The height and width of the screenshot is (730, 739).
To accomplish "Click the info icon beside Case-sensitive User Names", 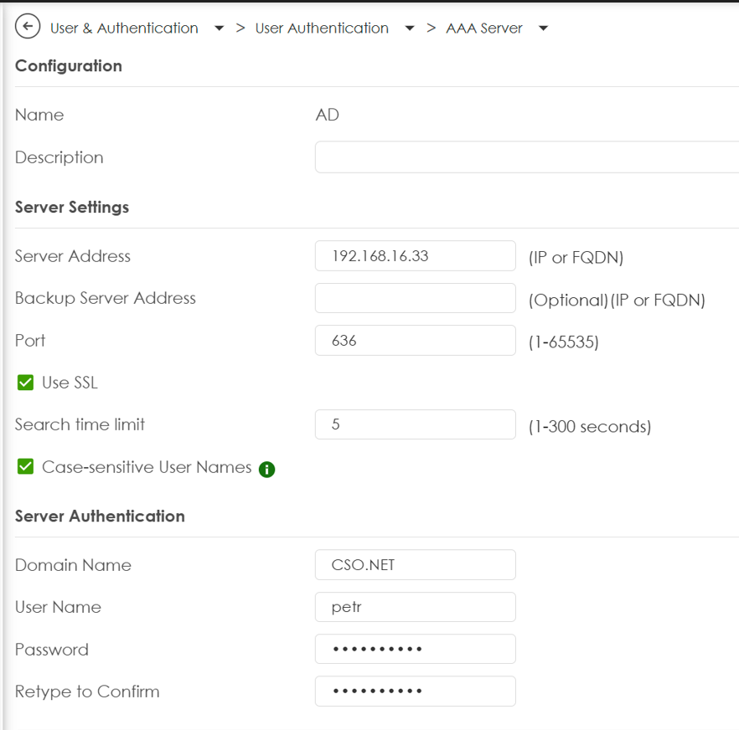I will pyautogui.click(x=266, y=470).
